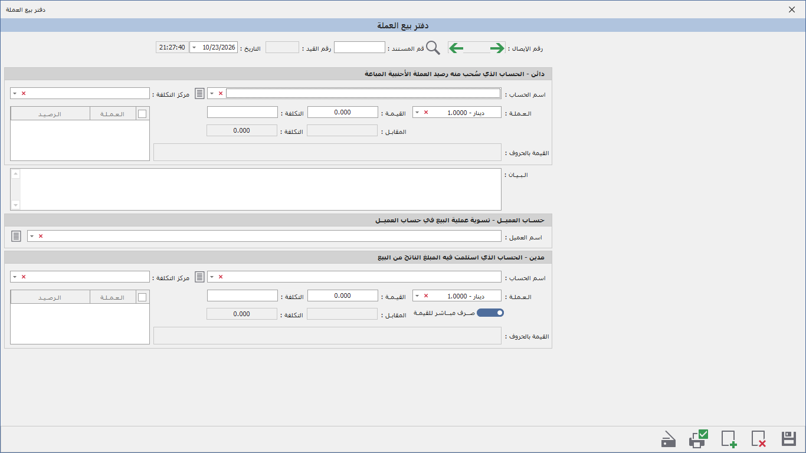Expand the cost center dropdown in the دائن section

tap(15, 93)
